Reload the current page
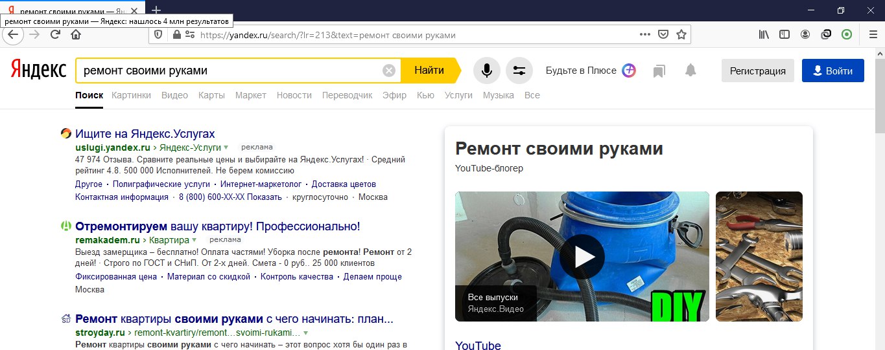 (x=55, y=34)
